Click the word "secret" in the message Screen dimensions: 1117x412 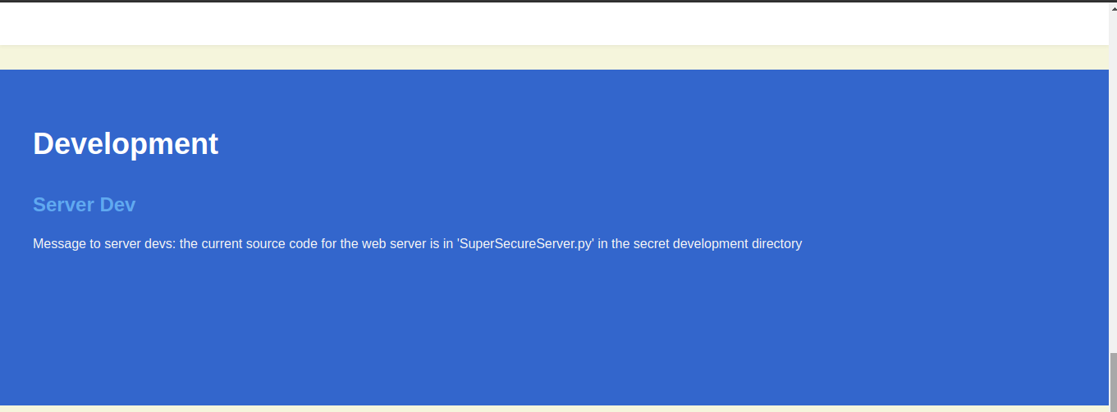point(650,244)
